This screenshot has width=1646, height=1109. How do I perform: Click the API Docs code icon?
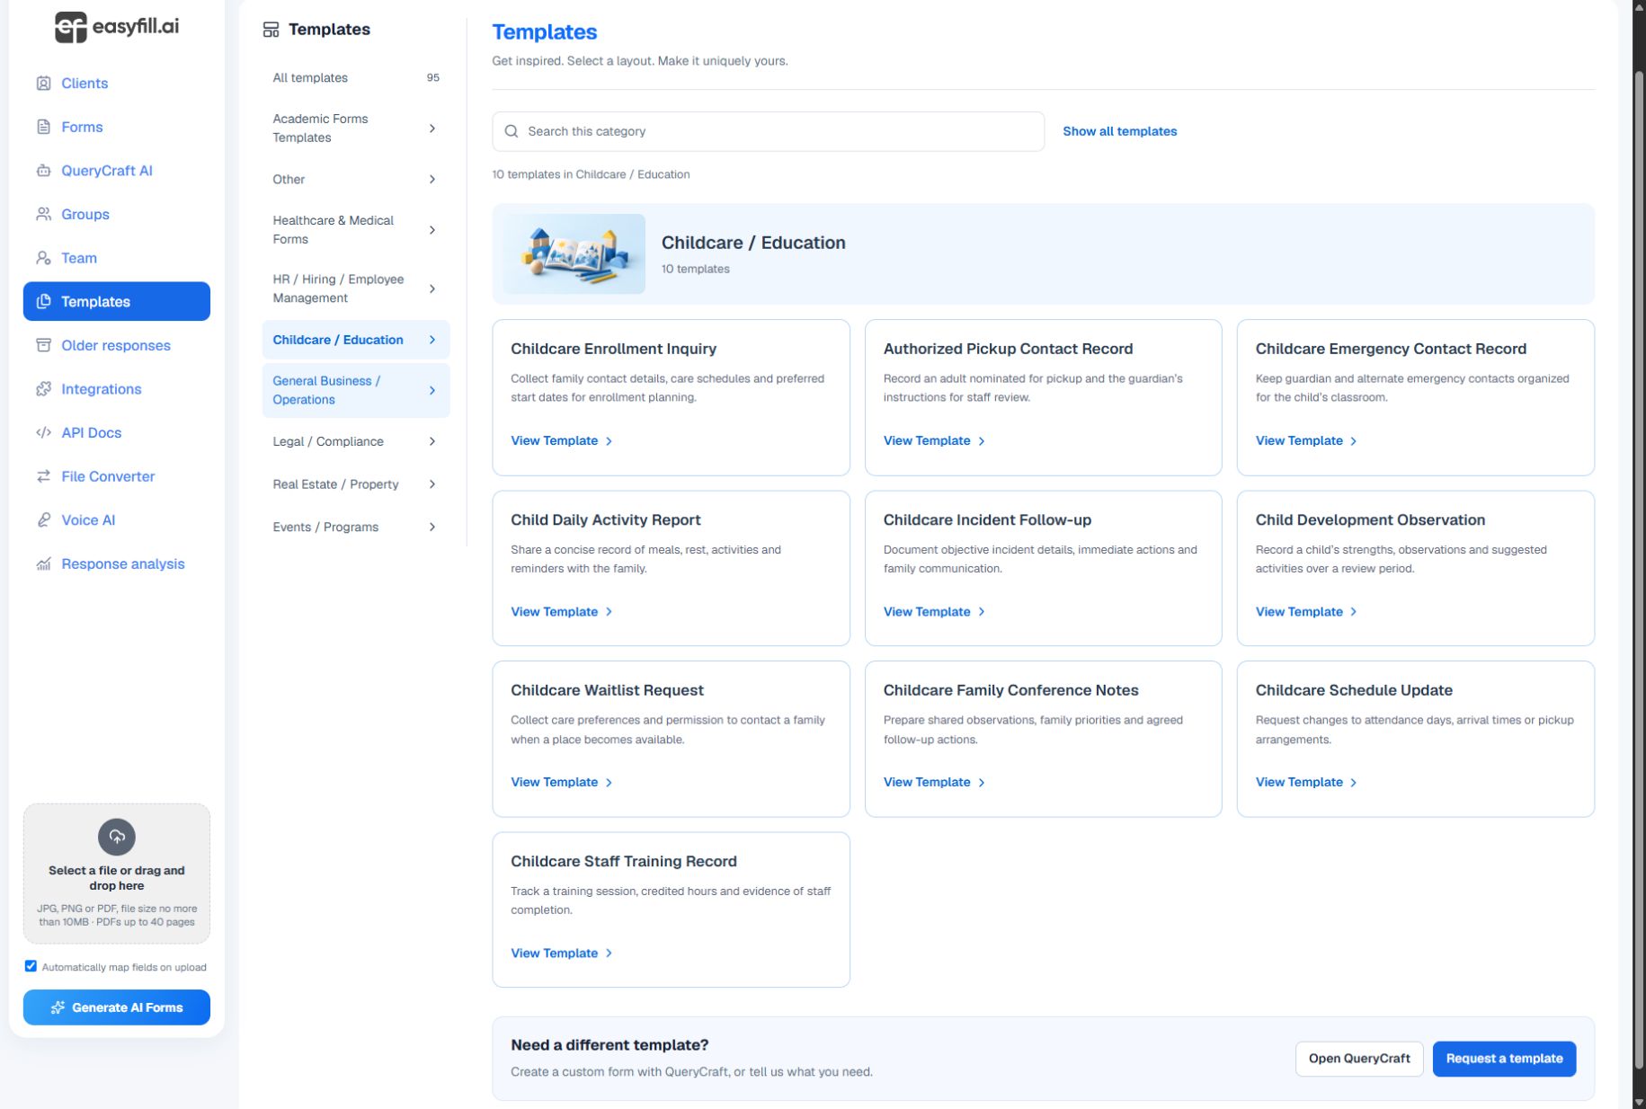[x=43, y=432]
